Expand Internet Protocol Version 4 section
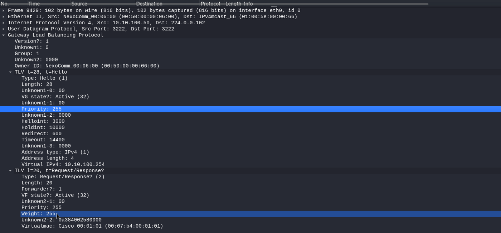This screenshot has height=233, width=501. coord(3,23)
